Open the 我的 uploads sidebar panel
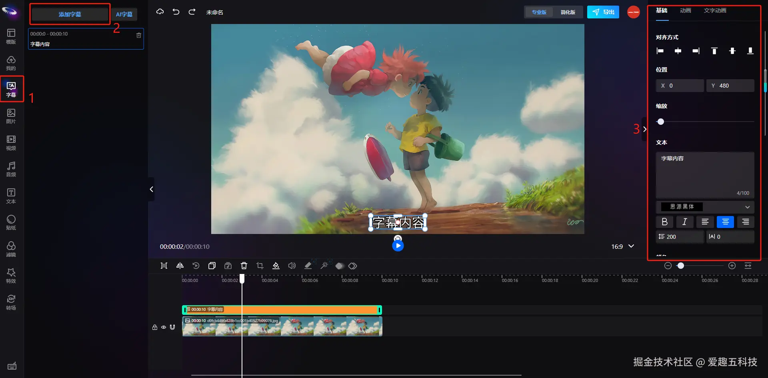The width and height of the screenshot is (768, 378). point(11,63)
